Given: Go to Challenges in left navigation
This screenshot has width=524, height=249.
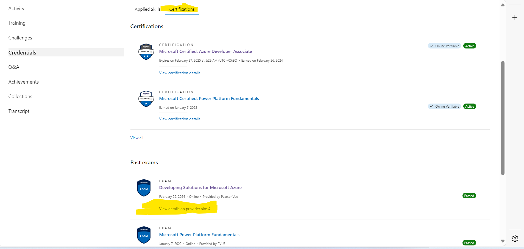Looking at the screenshot, I should [20, 38].
